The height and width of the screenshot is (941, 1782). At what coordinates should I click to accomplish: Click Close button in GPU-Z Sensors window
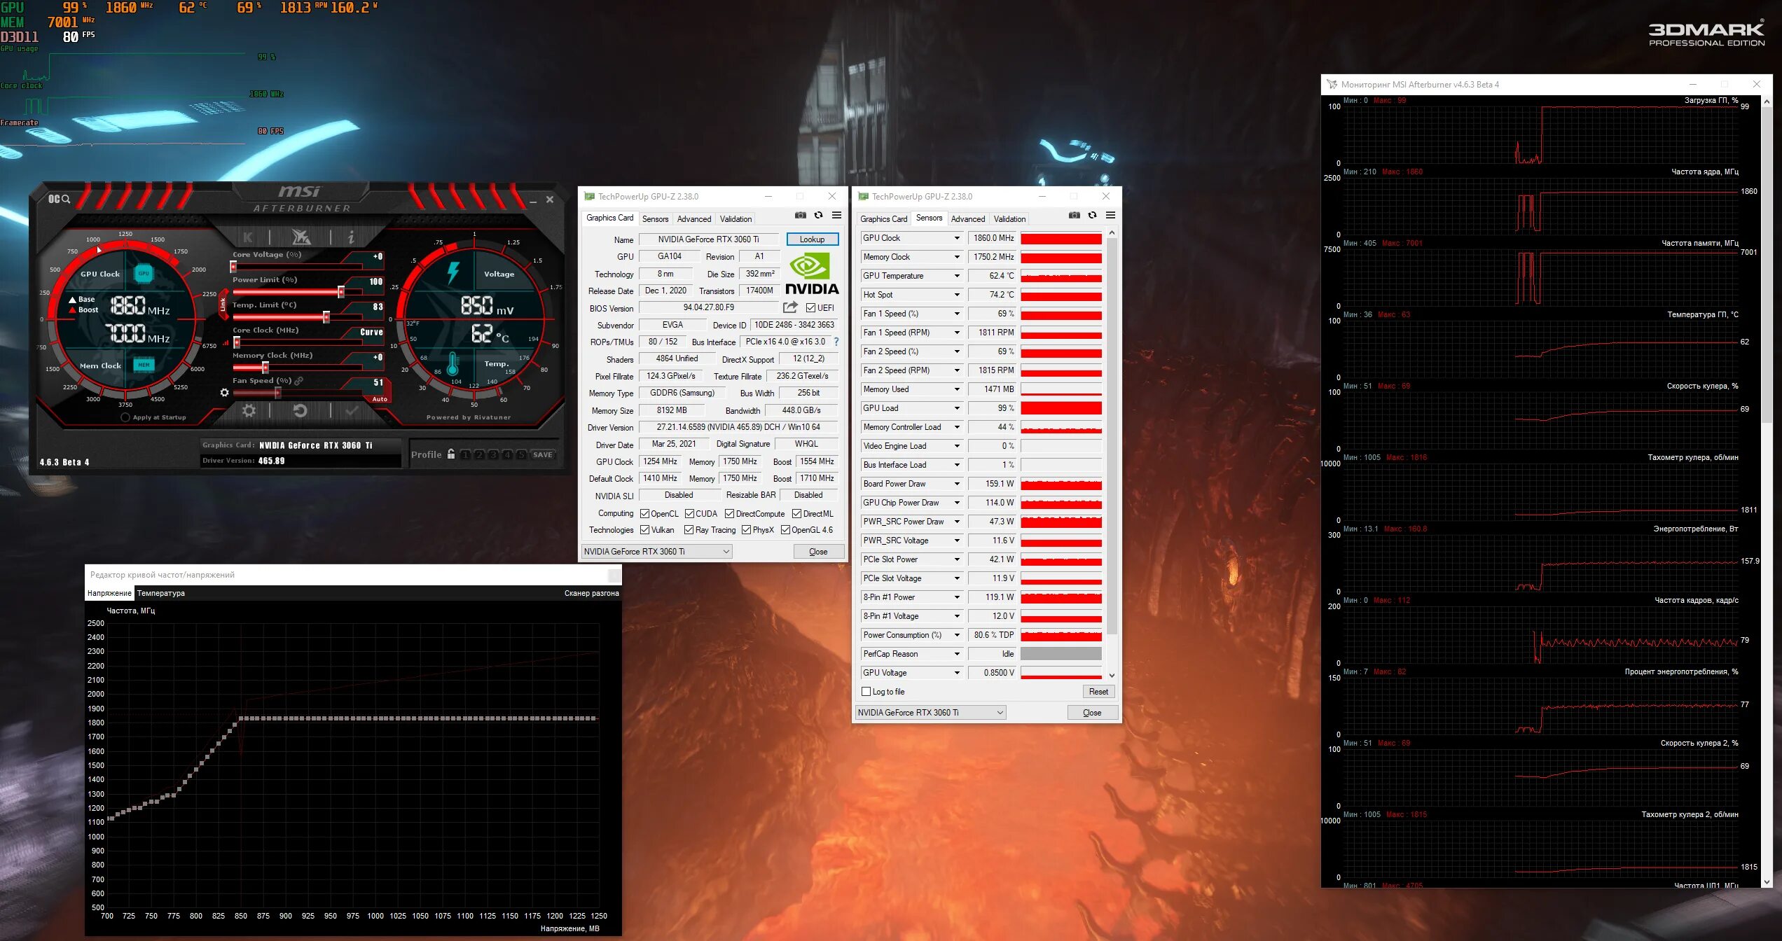[1092, 713]
